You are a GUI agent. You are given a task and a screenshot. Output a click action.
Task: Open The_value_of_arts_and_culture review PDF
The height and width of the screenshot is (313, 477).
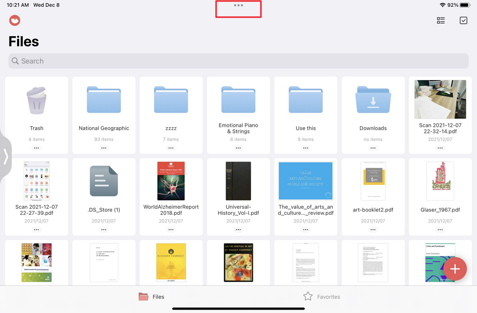(x=306, y=181)
